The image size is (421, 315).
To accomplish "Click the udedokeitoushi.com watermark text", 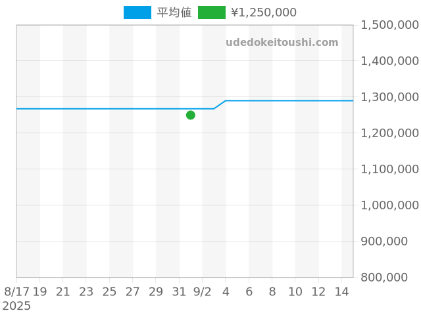I will tap(282, 43).
